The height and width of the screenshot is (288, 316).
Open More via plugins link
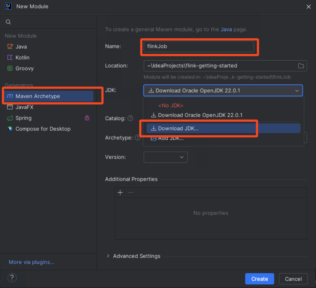pyautogui.click(x=31, y=262)
